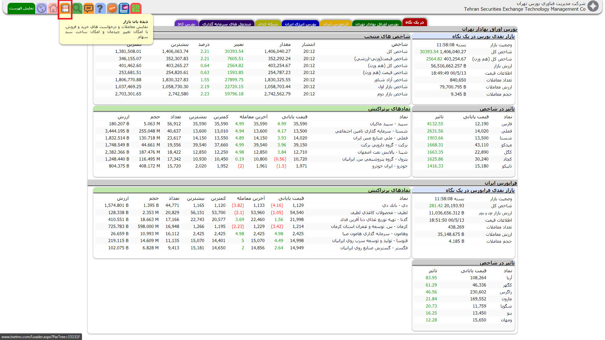Screen dimensions: 605x340
Task: Open the red and green tiles icon
Action: [136, 8]
